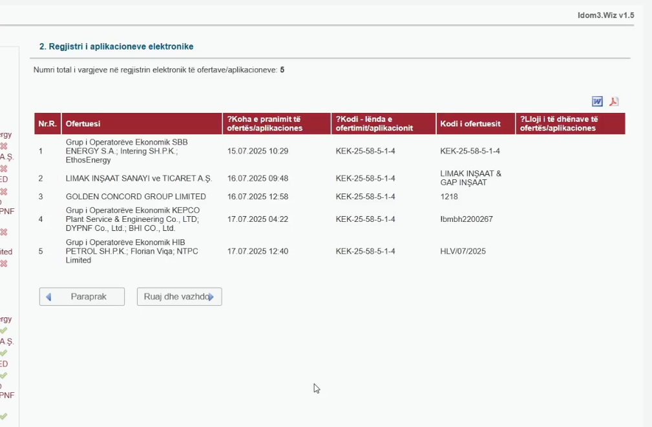Screen dimensions: 652x427
Task: Select the GOLDEN CONCORD GROUP LIMITED row
Action: [136, 197]
